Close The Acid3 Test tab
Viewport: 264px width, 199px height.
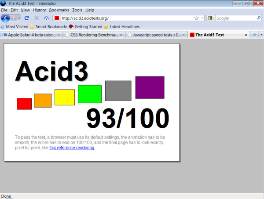coord(246,35)
